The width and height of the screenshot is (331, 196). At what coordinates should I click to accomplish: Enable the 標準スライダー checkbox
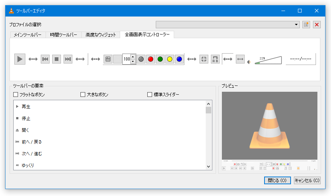point(163,95)
